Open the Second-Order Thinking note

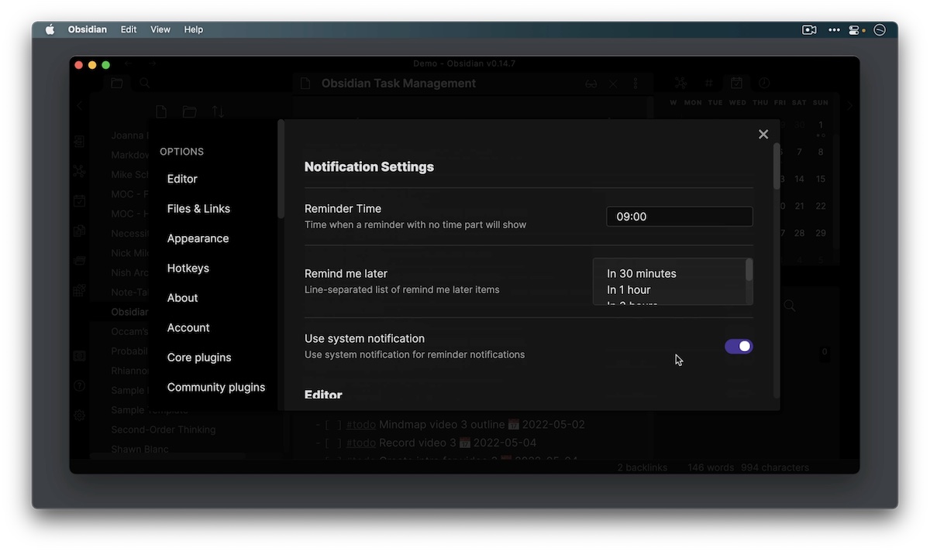164,430
